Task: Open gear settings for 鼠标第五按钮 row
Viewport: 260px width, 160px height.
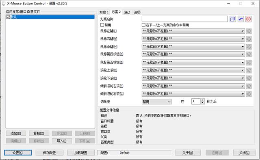Action: [249, 63]
